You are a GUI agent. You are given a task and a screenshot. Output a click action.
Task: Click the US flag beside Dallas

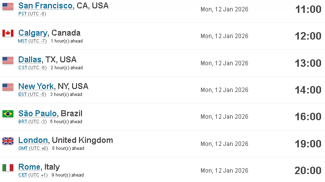pos(8,60)
